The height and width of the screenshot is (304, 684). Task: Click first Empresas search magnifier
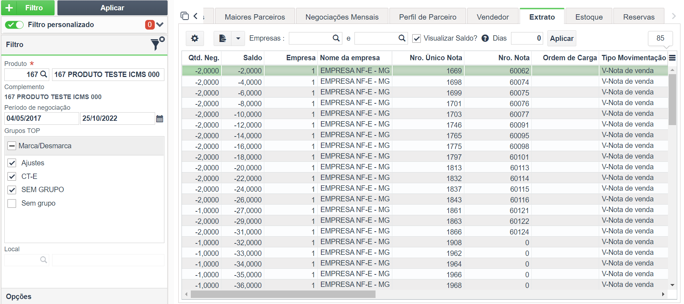click(336, 38)
